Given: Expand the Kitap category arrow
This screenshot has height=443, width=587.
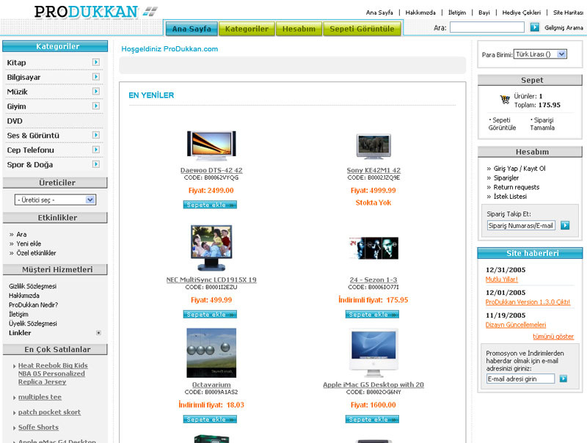Looking at the screenshot, I should (x=96, y=62).
